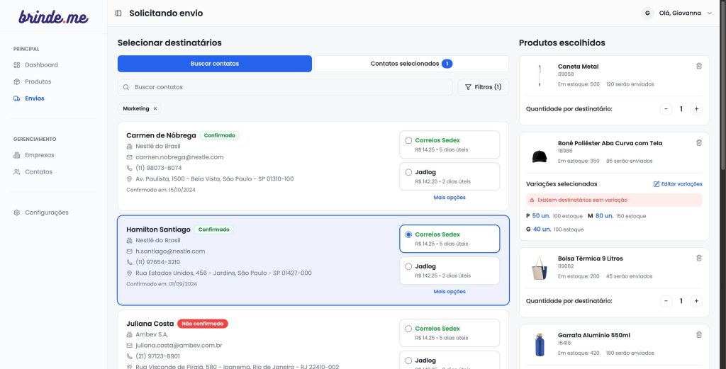Select Correios Sedex for Juliana Costa
The height and width of the screenshot is (369, 726).
pos(408,329)
